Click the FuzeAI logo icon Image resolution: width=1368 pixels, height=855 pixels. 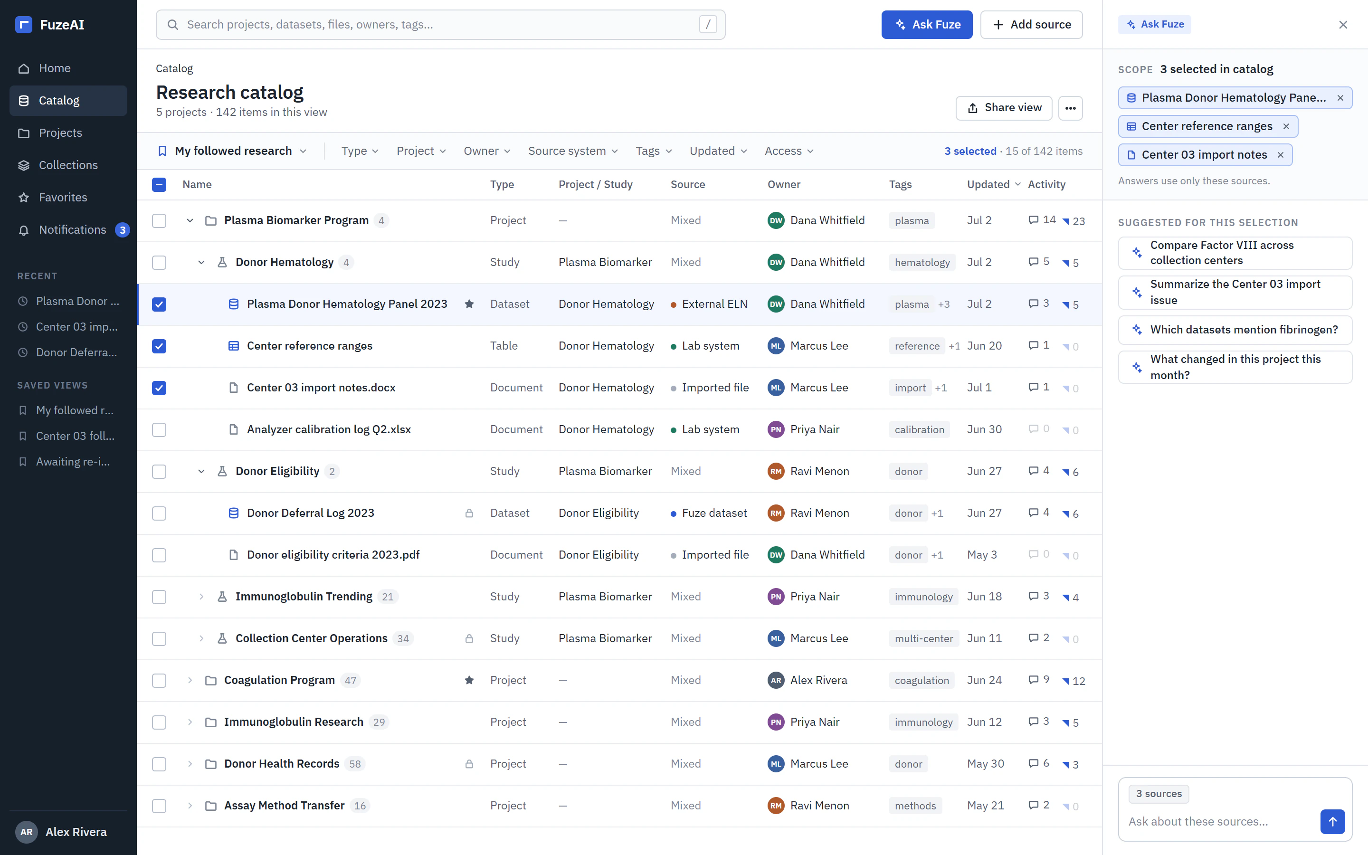click(23, 24)
